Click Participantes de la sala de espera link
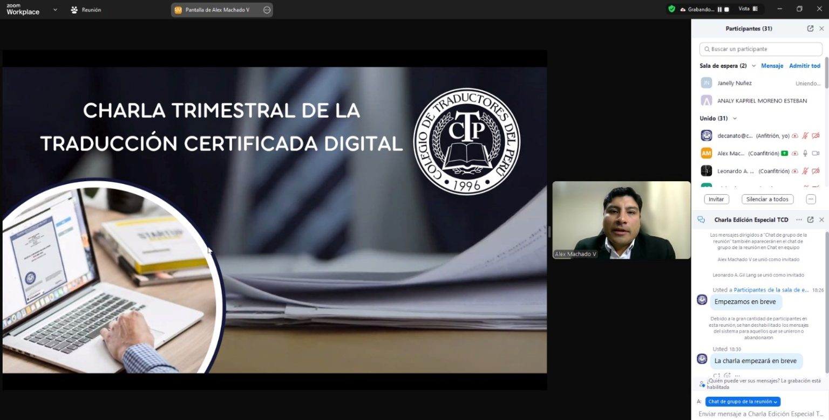The image size is (829, 420). [x=771, y=290]
